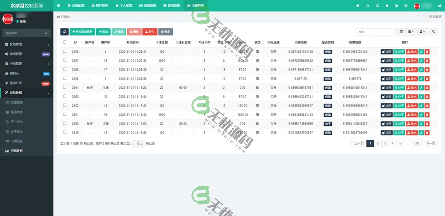Click the user avatar in the top bar
The height and width of the screenshot is (216, 445).
[417, 6]
